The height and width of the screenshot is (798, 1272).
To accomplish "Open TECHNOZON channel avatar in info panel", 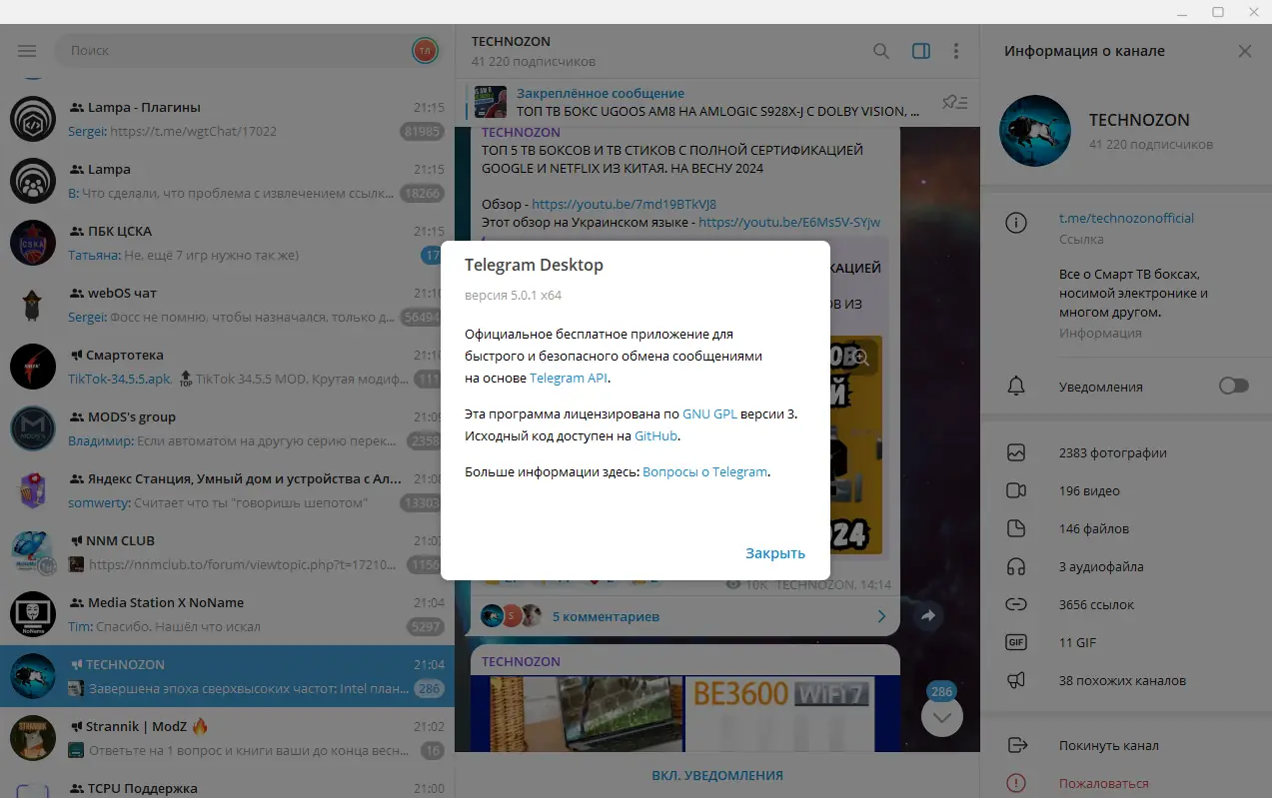I will point(1035,131).
